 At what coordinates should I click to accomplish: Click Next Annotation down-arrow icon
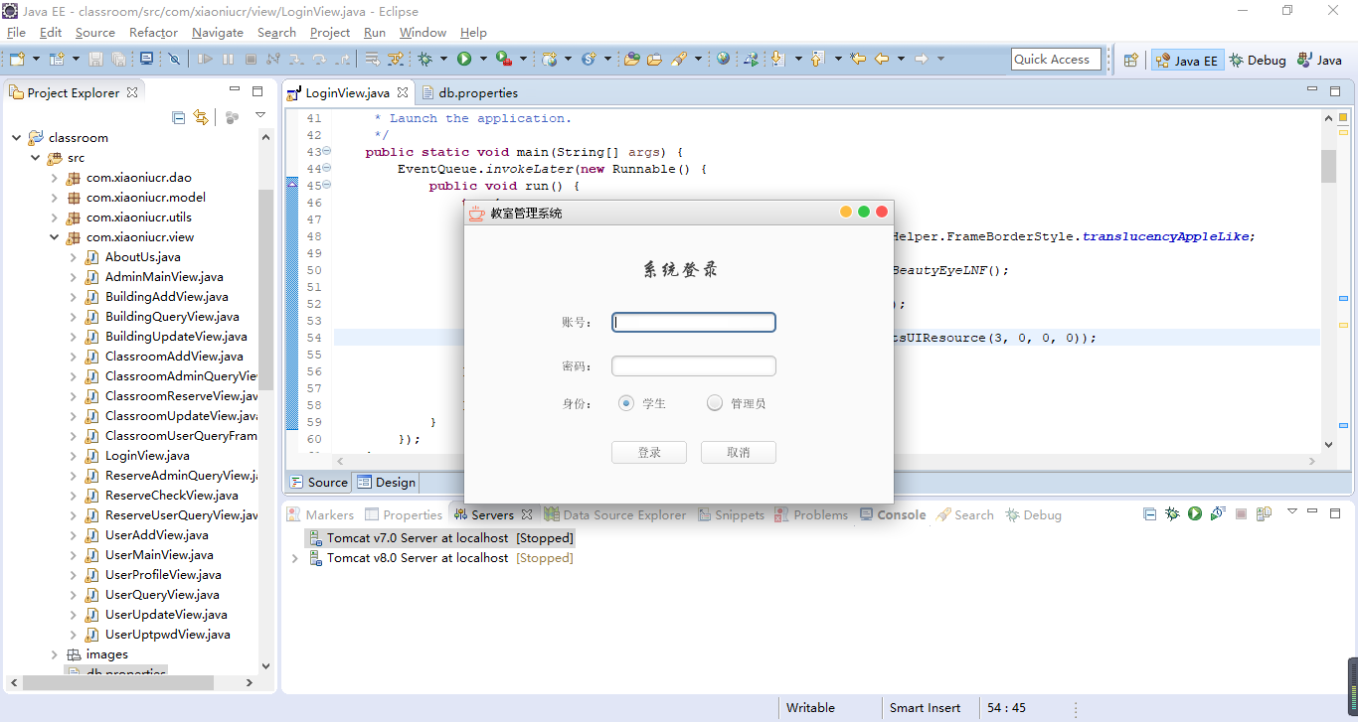[x=778, y=60]
